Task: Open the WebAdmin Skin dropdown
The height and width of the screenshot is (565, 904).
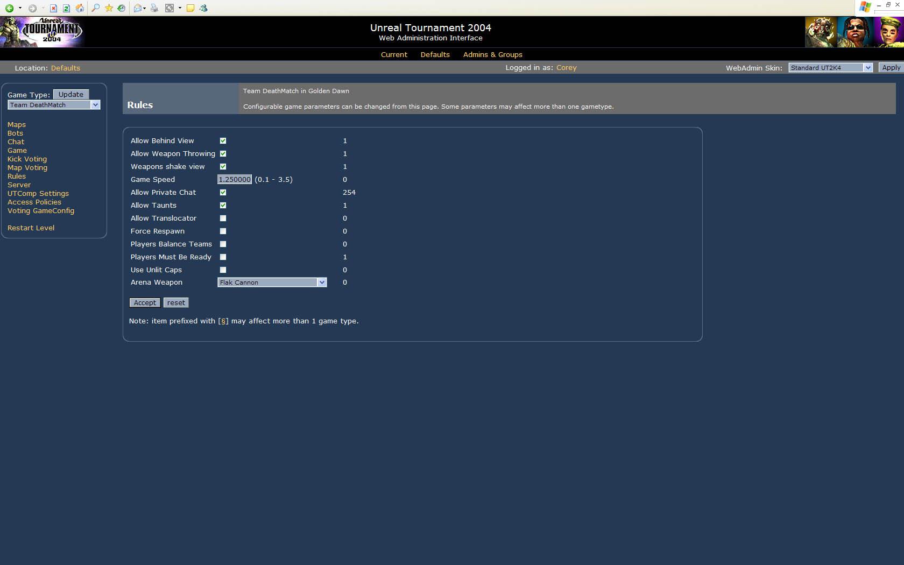Action: [x=830, y=68]
